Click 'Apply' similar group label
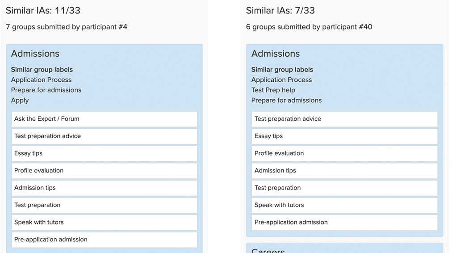Viewport: 452px width, 253px height. pos(20,101)
